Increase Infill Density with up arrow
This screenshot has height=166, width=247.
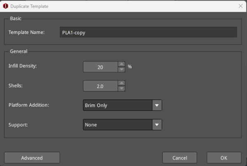[x=121, y=64]
